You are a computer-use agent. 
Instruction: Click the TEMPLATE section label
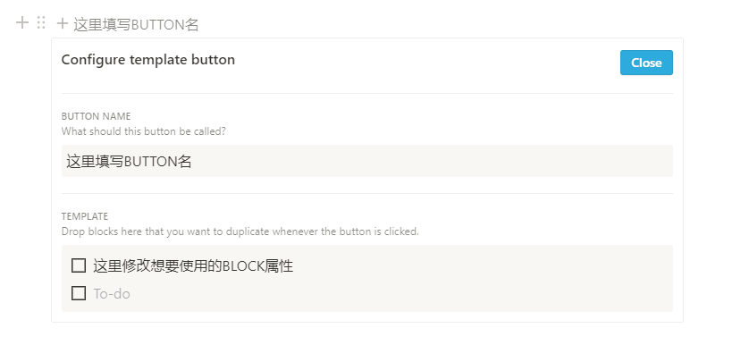click(x=85, y=216)
